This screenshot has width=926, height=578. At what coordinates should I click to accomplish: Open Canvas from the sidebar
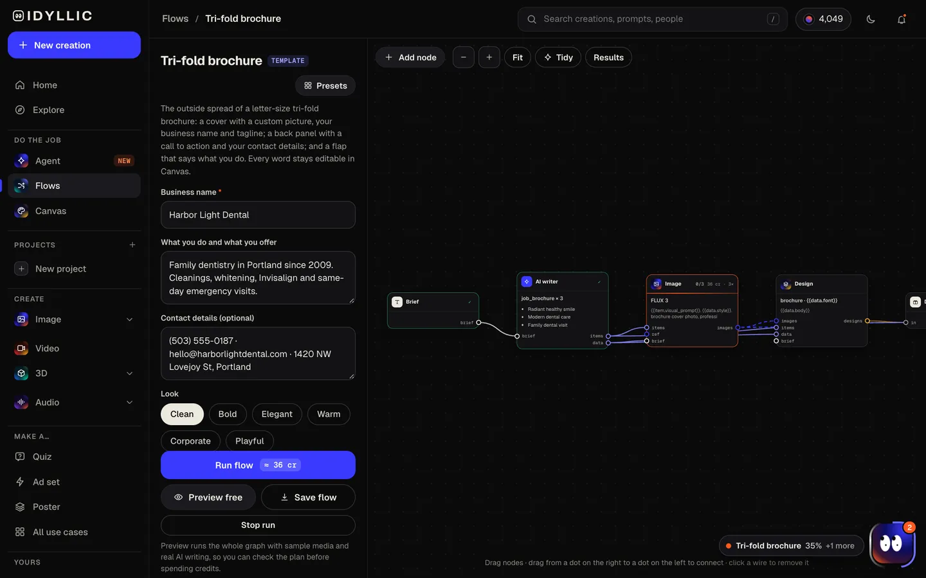pyautogui.click(x=74, y=211)
